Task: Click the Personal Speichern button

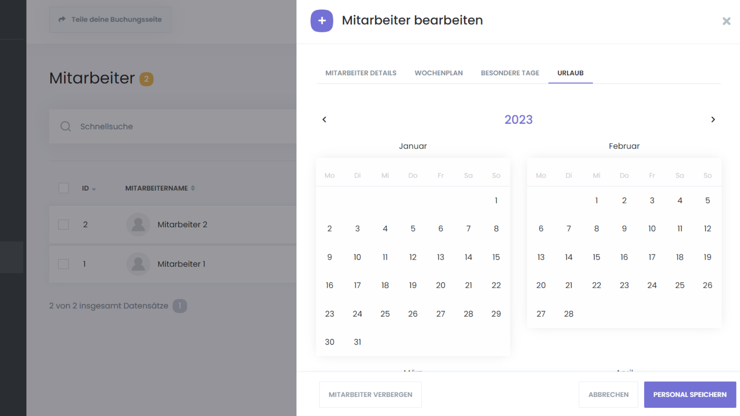Action: pos(690,394)
